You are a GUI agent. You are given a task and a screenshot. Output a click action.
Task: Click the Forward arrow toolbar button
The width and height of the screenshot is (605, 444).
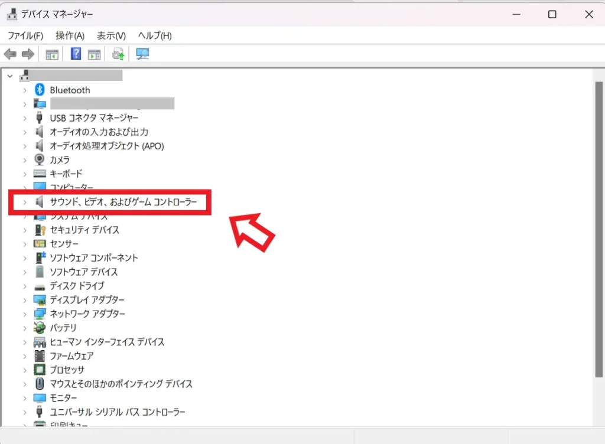28,54
